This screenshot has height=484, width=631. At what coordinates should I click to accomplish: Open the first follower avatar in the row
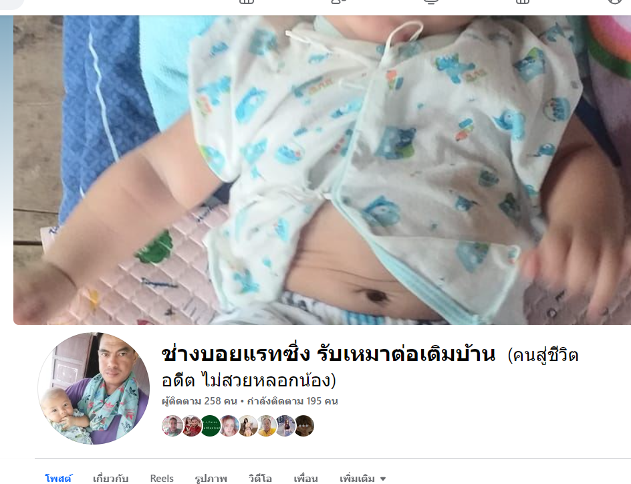pos(172,426)
